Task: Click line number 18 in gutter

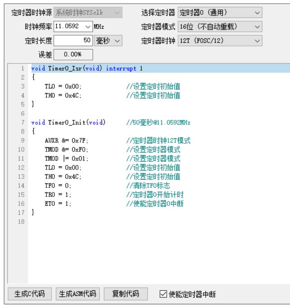Action: (21, 221)
